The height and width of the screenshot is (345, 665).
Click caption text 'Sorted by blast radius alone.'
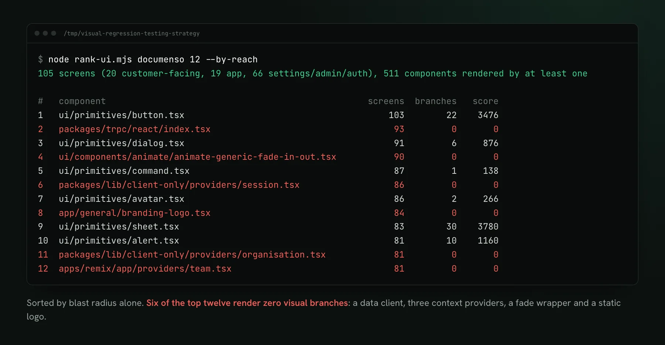coord(85,303)
